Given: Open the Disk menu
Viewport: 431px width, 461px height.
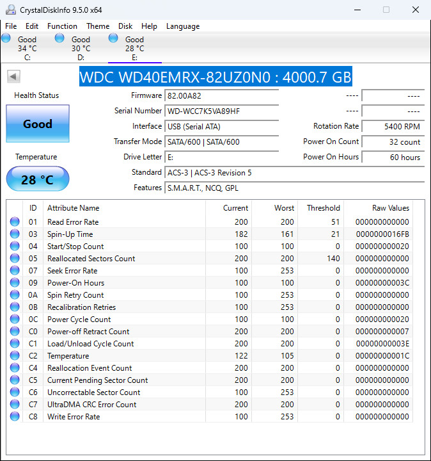Looking at the screenshot, I should pyautogui.click(x=125, y=26).
